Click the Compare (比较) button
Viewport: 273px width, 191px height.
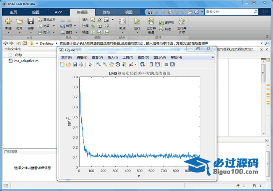44,26
